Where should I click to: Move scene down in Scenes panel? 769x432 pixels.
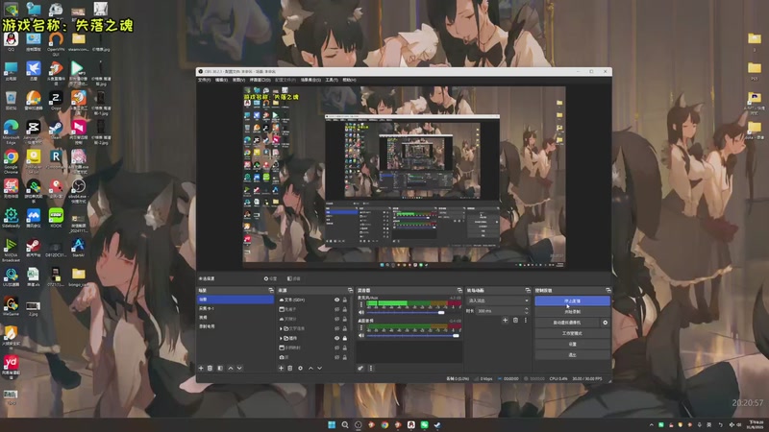click(x=239, y=369)
